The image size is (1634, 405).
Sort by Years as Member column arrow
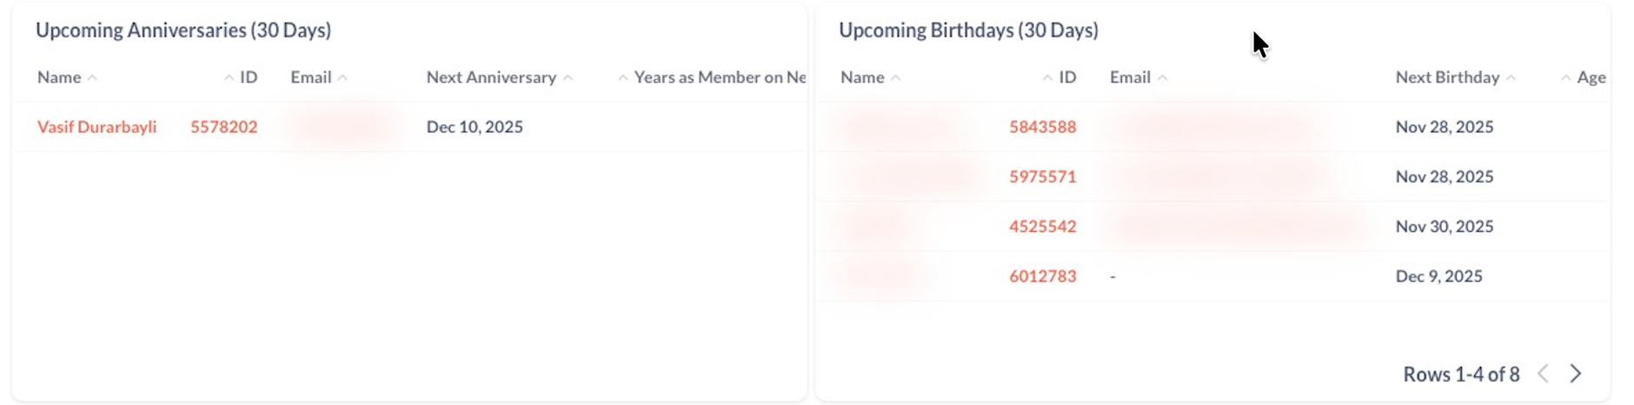tap(622, 78)
